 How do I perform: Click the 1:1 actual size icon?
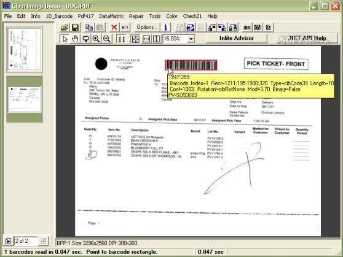[x=122, y=39]
